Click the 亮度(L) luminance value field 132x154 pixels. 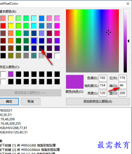click(x=103, y=93)
